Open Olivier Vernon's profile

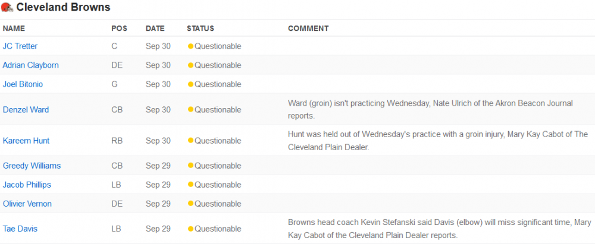27,204
